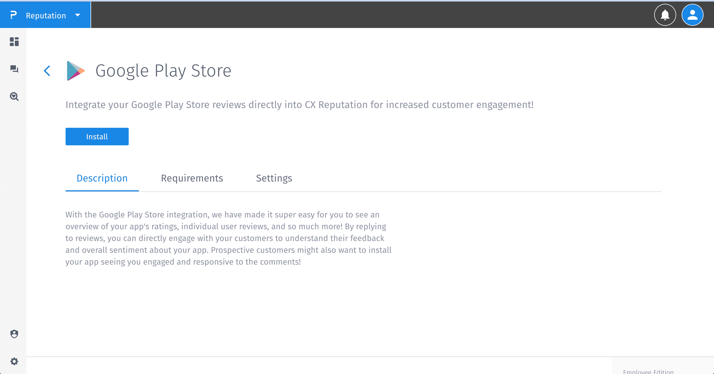Open the conversations chat bubbles icon
Image resolution: width=714 pixels, height=374 pixels.
(14, 69)
